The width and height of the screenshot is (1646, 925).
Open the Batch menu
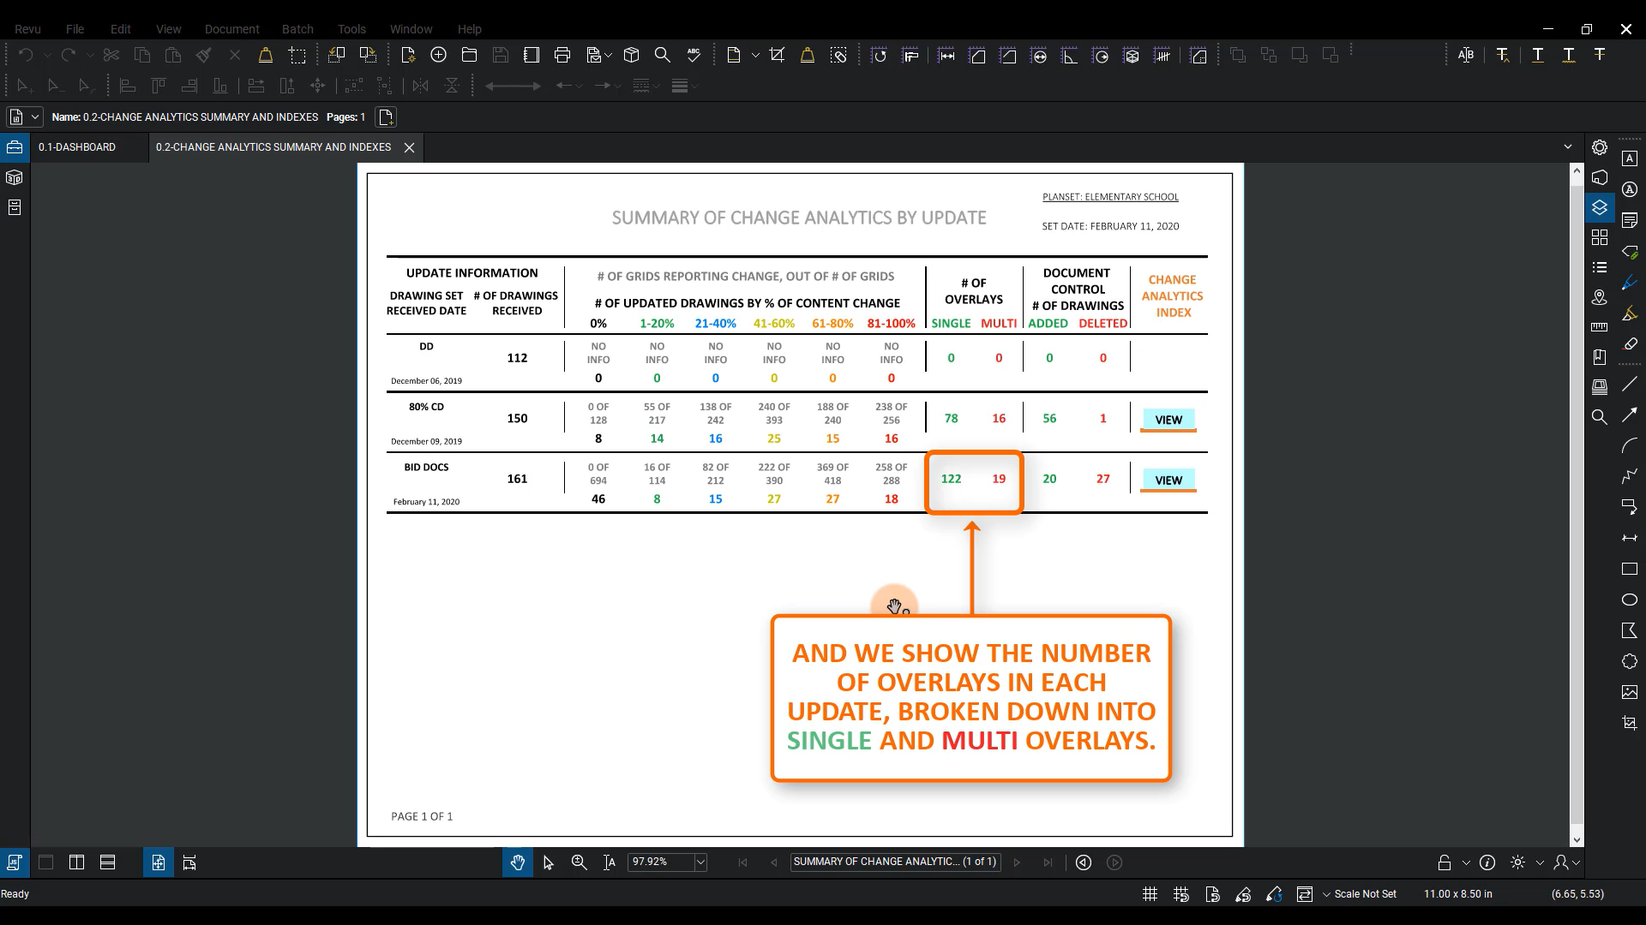(x=297, y=29)
